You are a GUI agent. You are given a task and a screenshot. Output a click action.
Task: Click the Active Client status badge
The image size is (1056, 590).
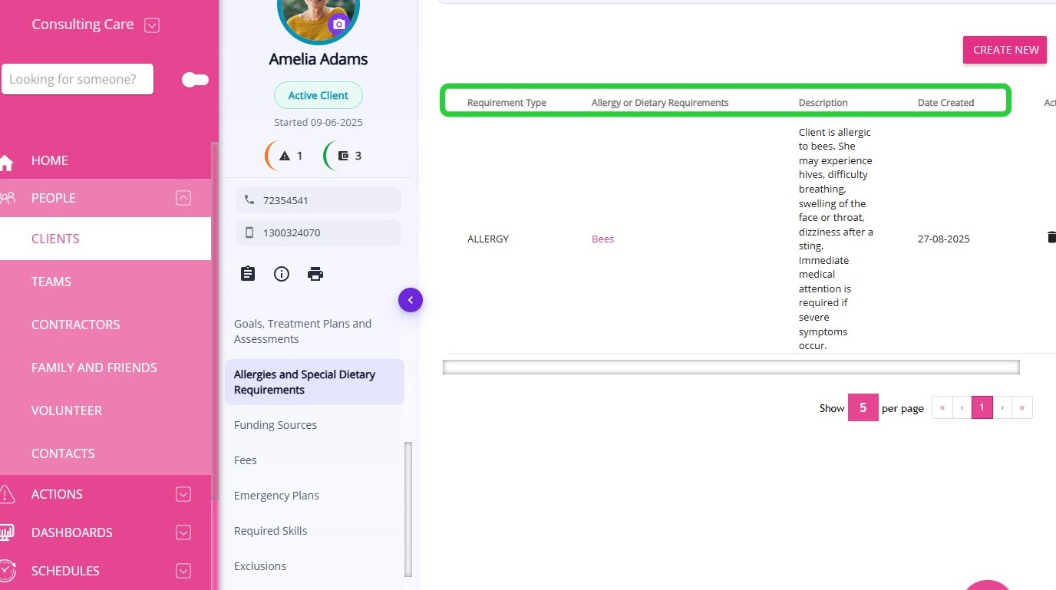coord(318,96)
